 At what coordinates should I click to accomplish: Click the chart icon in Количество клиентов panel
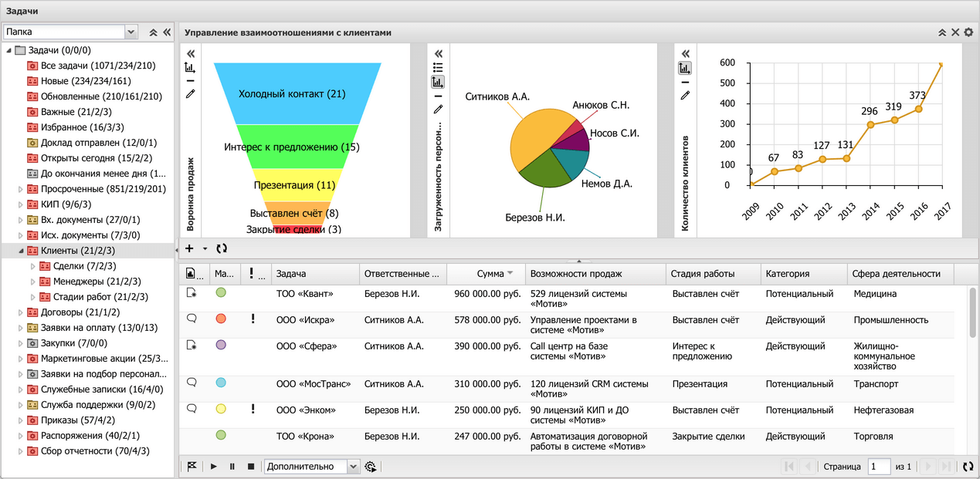tap(684, 68)
